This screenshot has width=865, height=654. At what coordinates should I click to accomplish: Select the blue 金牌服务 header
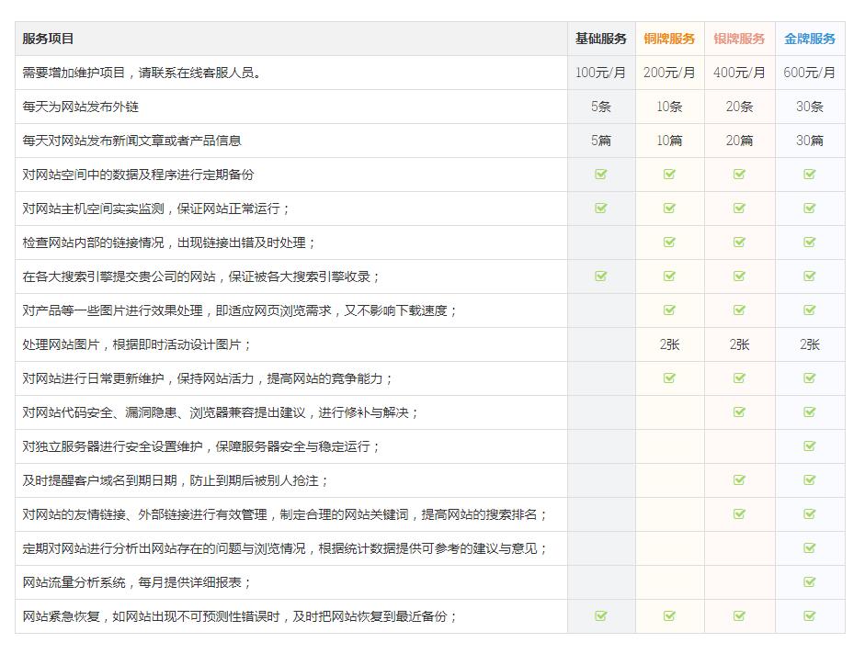click(x=809, y=39)
